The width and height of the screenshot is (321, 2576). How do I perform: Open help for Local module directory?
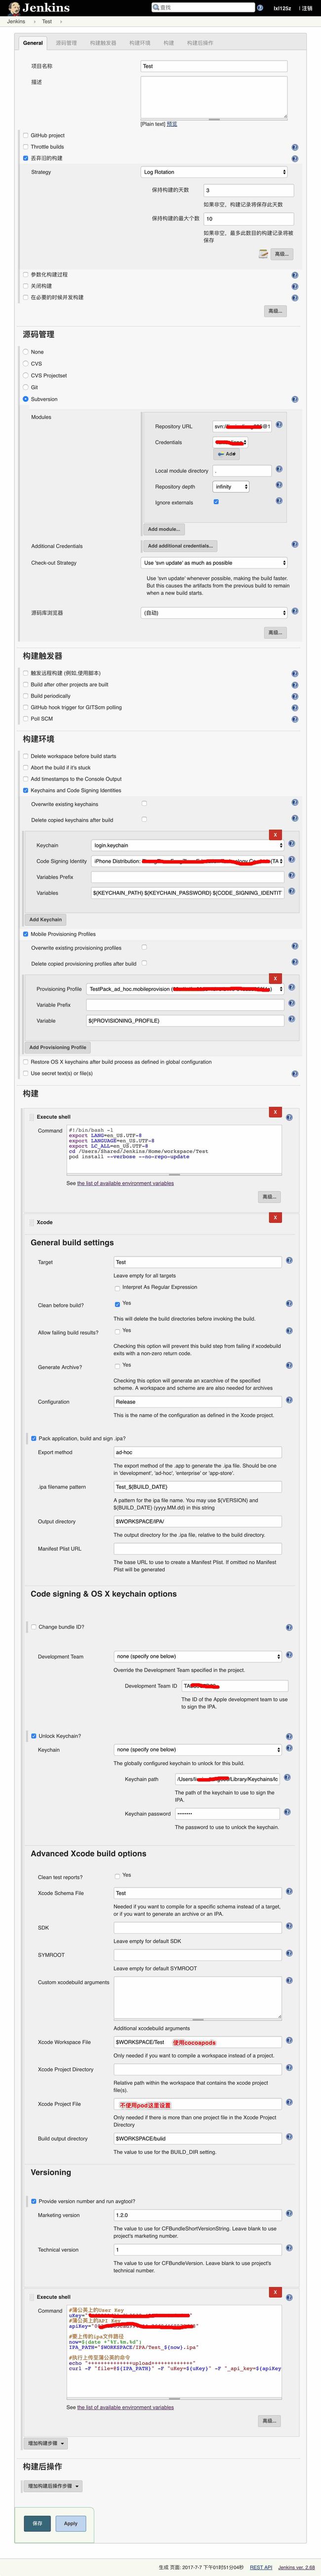pos(279,470)
